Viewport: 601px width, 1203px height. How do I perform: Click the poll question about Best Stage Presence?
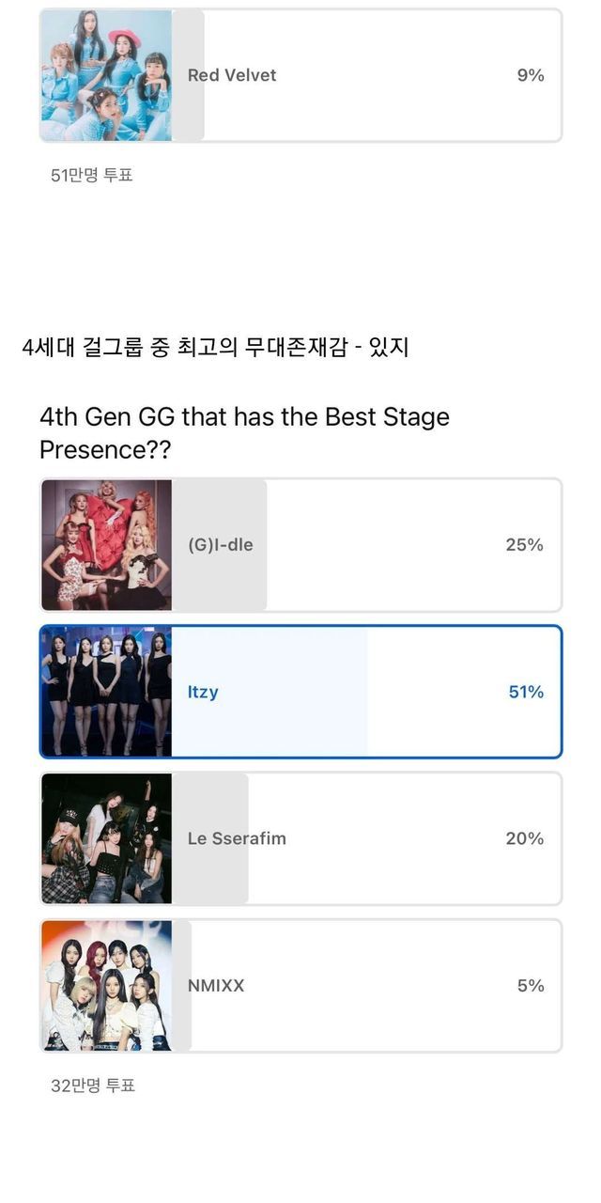(244, 432)
